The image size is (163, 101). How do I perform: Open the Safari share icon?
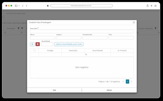coord(147,6)
